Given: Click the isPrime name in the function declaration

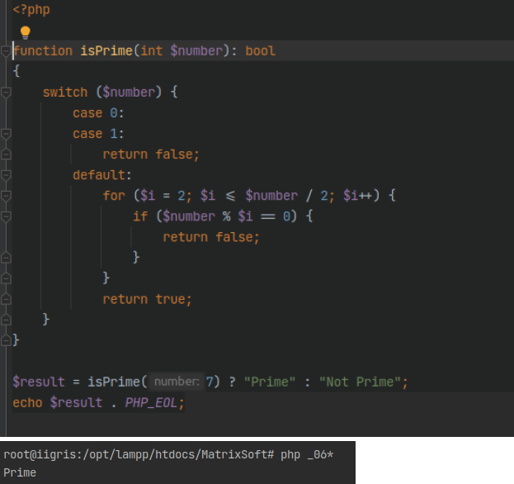Looking at the screenshot, I should (x=106, y=51).
